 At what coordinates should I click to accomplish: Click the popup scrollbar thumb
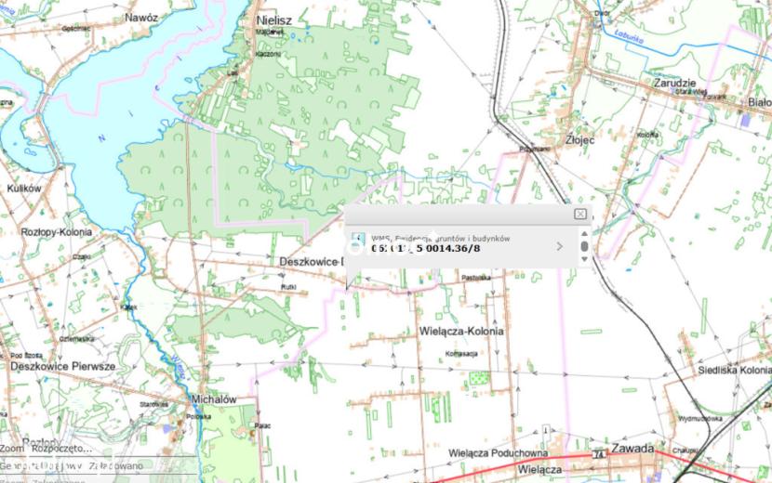(x=584, y=246)
